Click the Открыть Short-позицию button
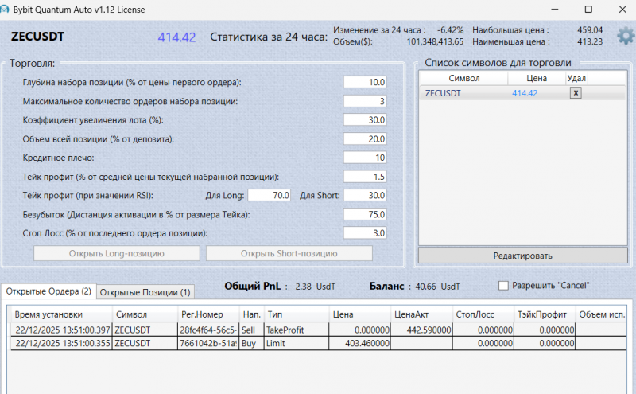This screenshot has width=636, height=394. point(289,253)
